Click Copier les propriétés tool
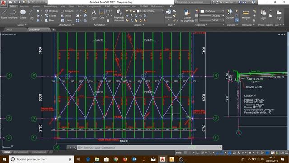The width and height of the screenshot is (289, 163). point(187,15)
